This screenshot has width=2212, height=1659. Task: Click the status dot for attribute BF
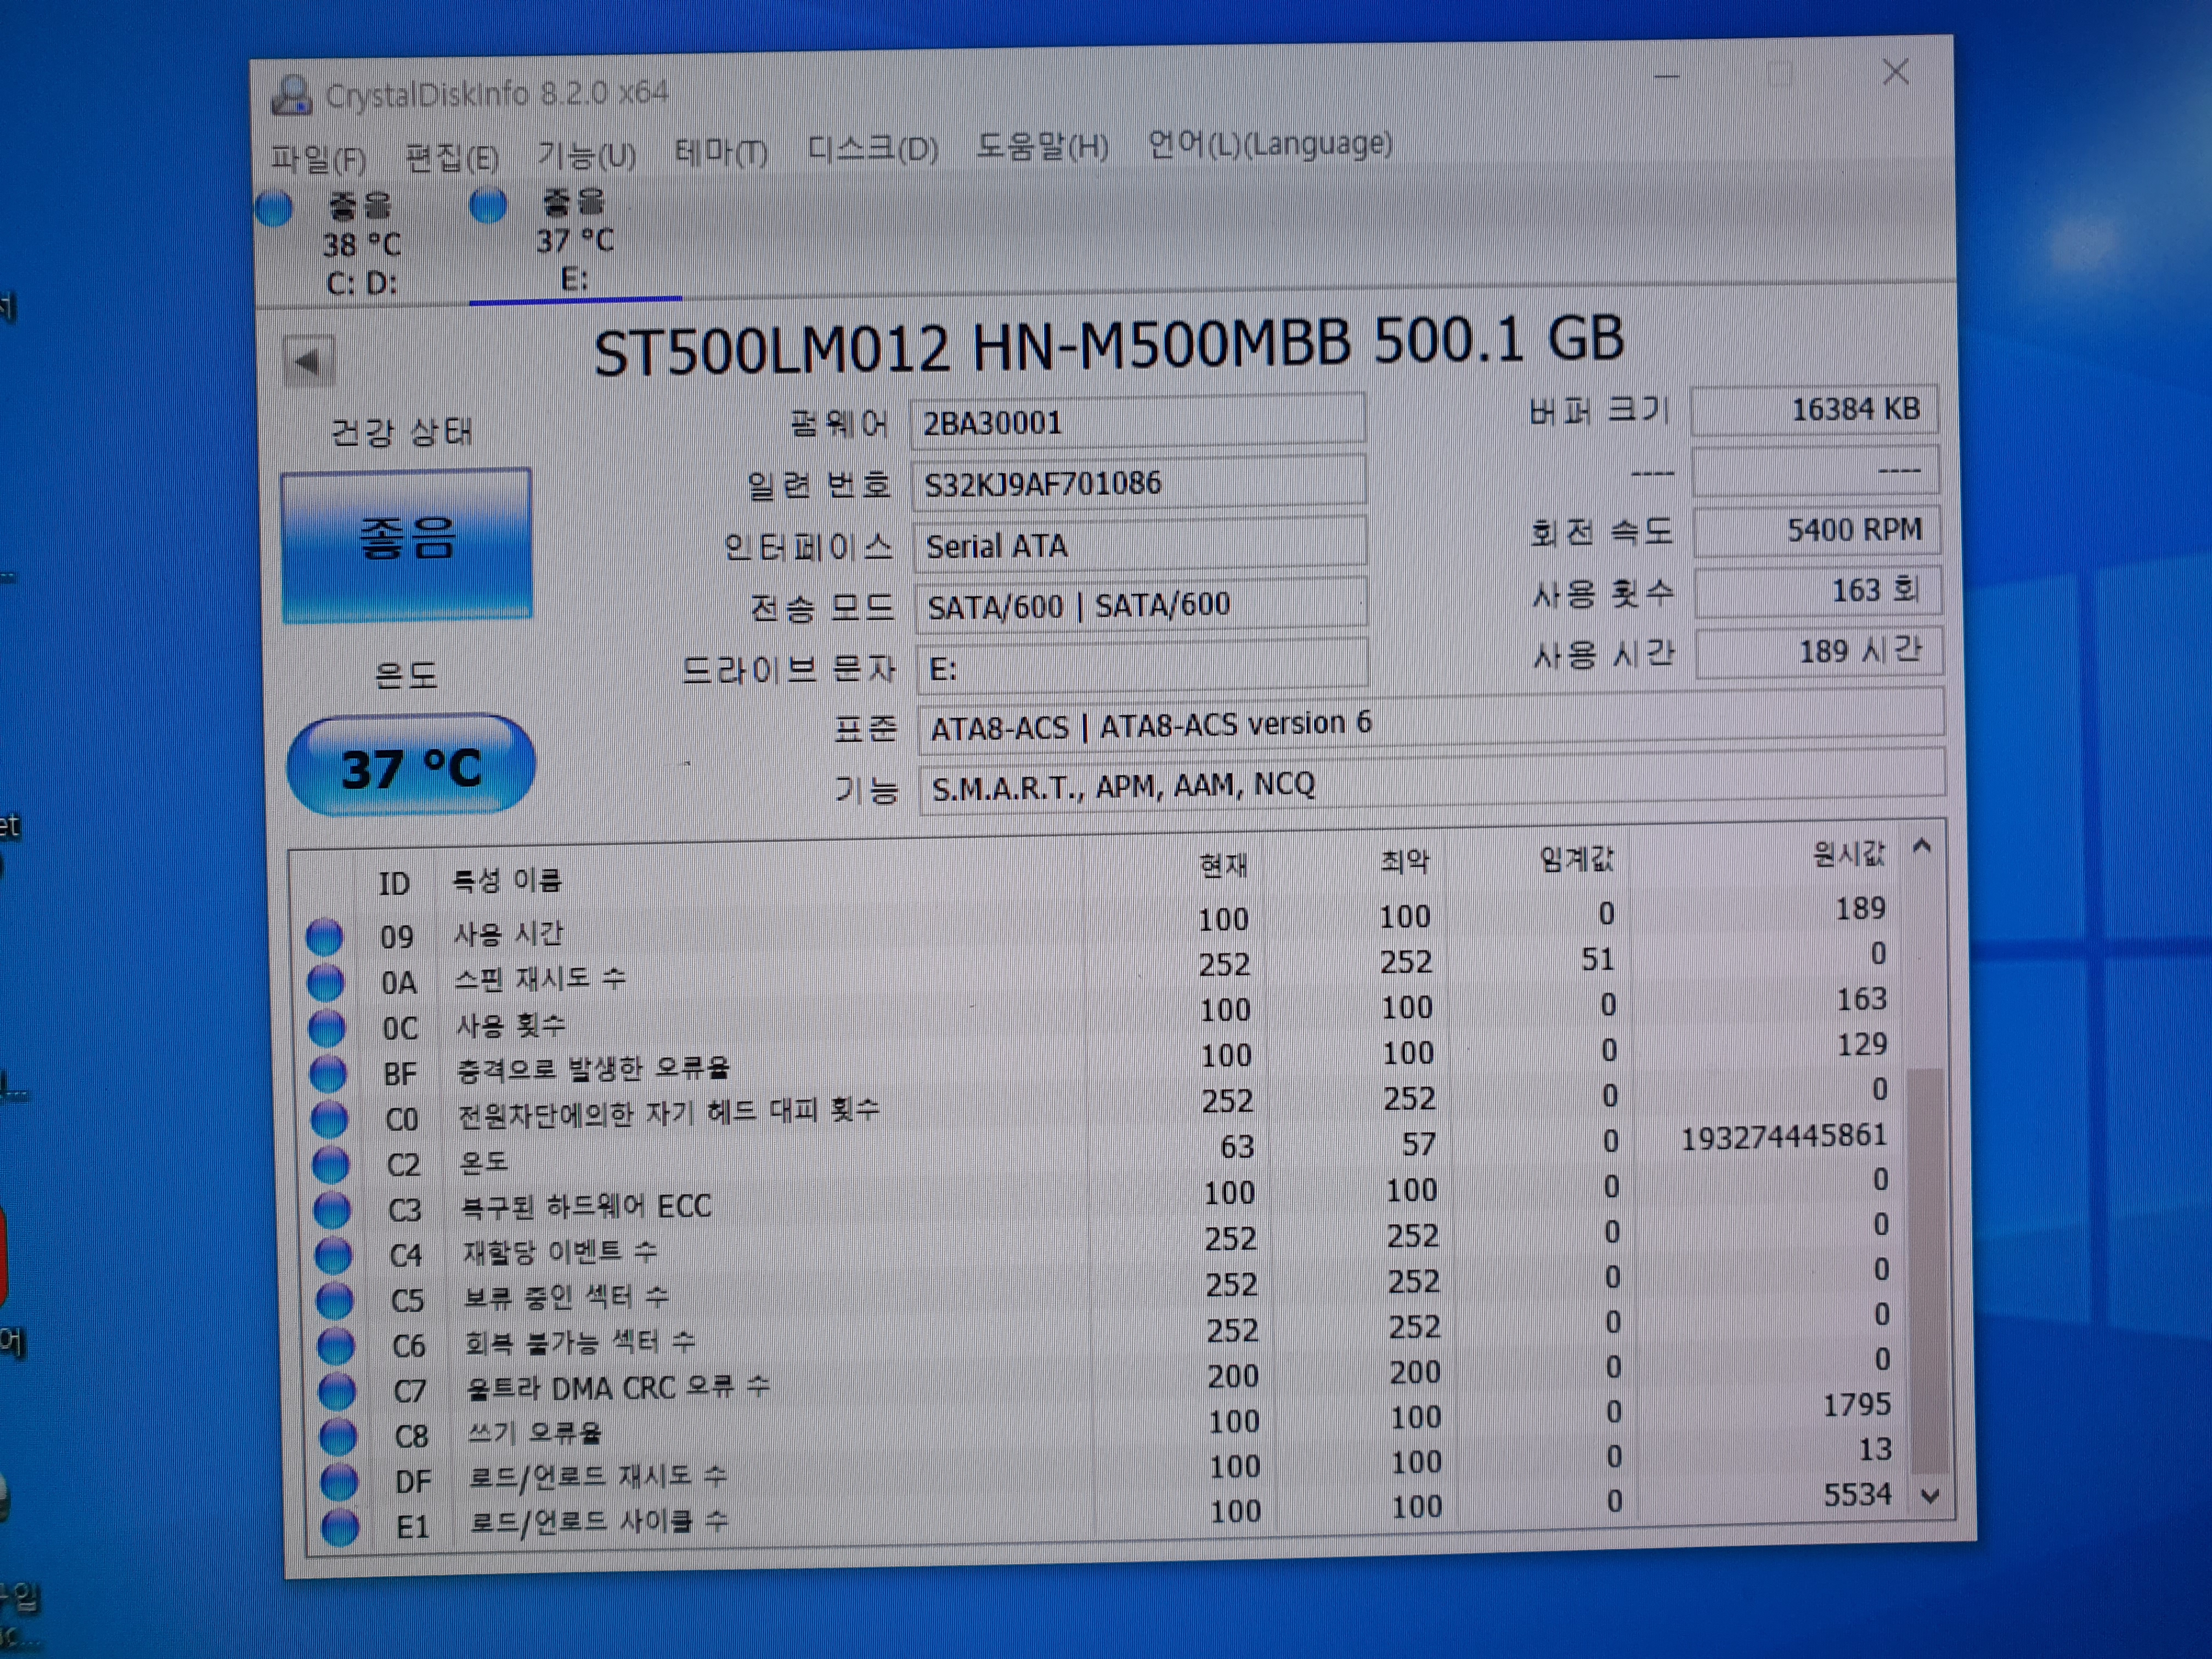pos(328,1074)
